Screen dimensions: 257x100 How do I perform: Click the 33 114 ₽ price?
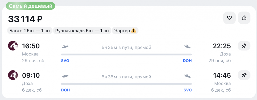[x=25, y=19]
